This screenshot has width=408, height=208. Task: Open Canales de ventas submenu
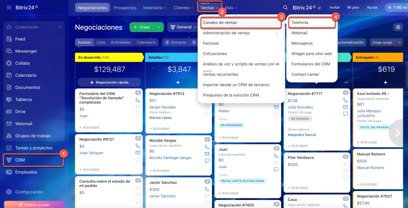(x=241, y=23)
